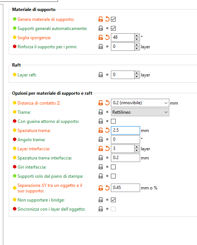Click the orange unlock icon for Genera materiale di supporto
The width and height of the screenshot is (197, 245).
point(101,19)
